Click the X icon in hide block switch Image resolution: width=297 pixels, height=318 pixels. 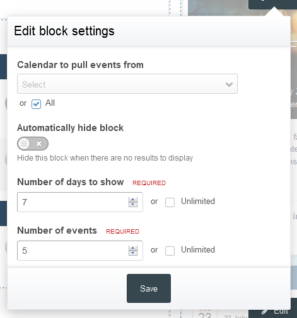coord(39,144)
